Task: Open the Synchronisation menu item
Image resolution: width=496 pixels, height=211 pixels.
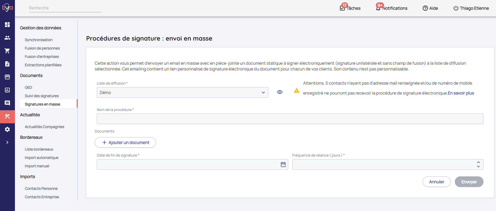Action: point(38,40)
